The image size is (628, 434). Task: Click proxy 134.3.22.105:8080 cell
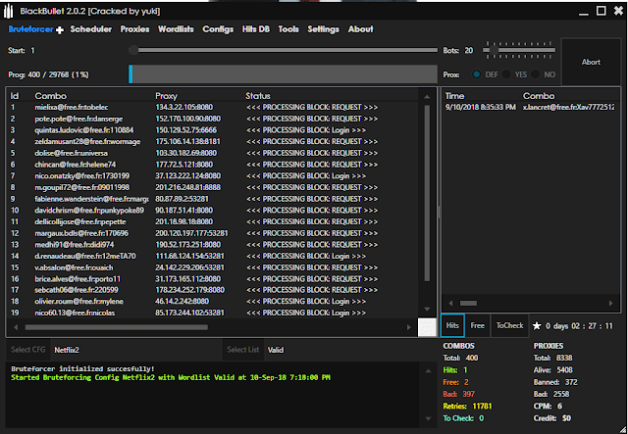click(x=184, y=107)
